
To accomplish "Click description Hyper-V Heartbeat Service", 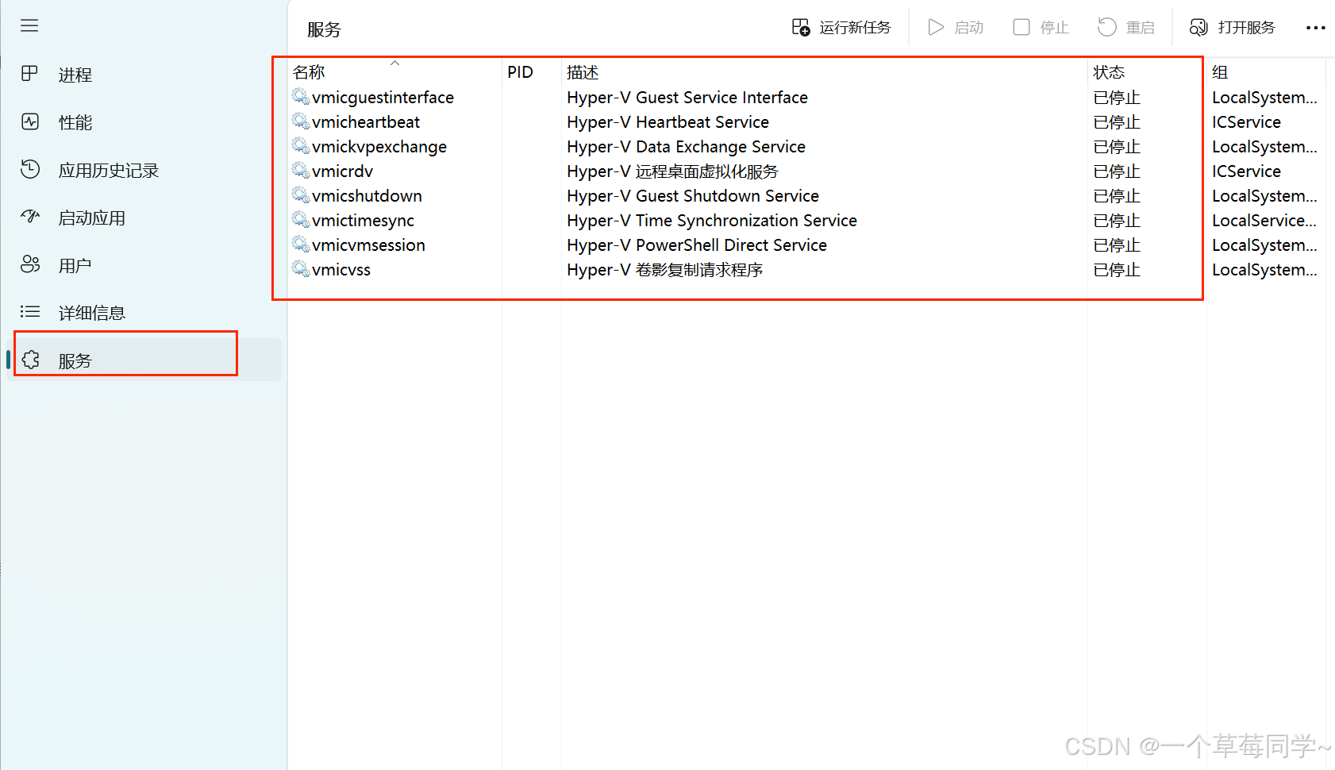I will point(667,122).
